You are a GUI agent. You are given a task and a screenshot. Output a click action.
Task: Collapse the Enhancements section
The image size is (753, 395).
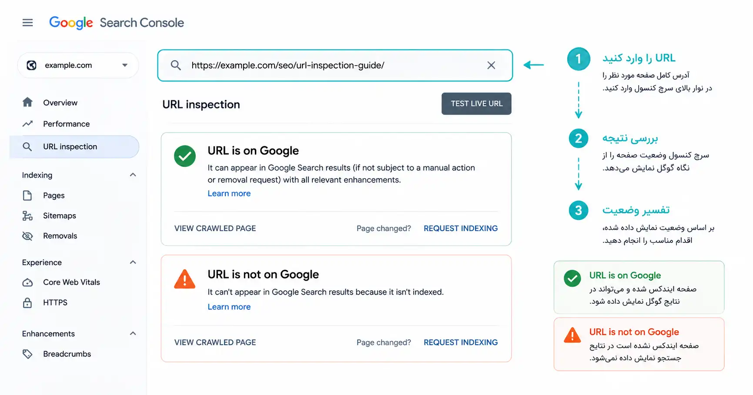pyautogui.click(x=133, y=333)
